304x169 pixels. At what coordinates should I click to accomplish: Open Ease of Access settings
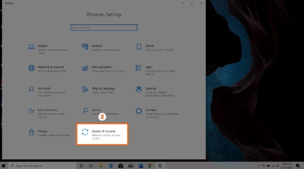coord(46,113)
